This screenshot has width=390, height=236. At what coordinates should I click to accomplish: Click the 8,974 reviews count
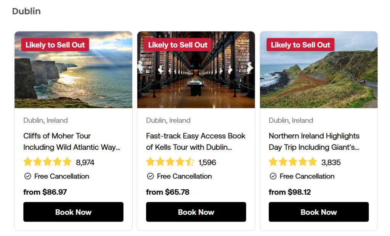click(85, 162)
